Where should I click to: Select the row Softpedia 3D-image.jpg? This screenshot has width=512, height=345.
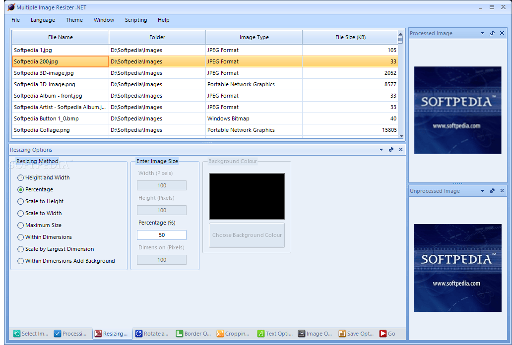tap(205, 73)
